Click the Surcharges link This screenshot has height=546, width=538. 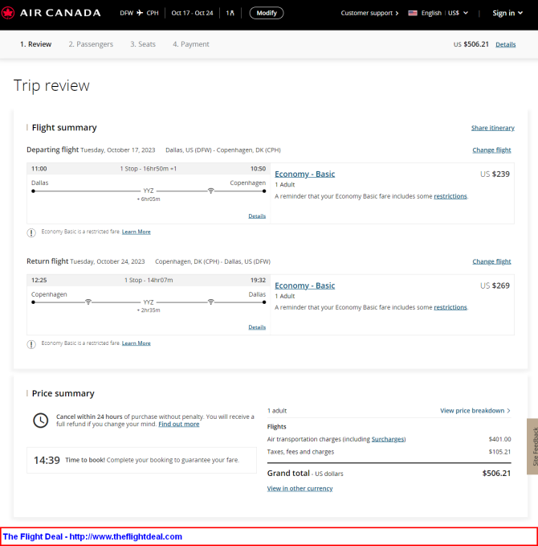pyautogui.click(x=388, y=439)
